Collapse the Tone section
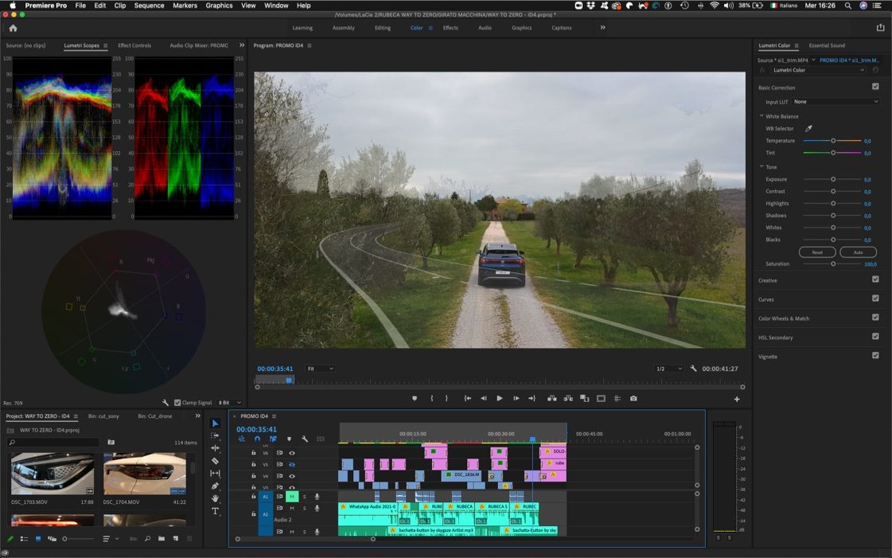The height and width of the screenshot is (558, 892). pyautogui.click(x=762, y=166)
